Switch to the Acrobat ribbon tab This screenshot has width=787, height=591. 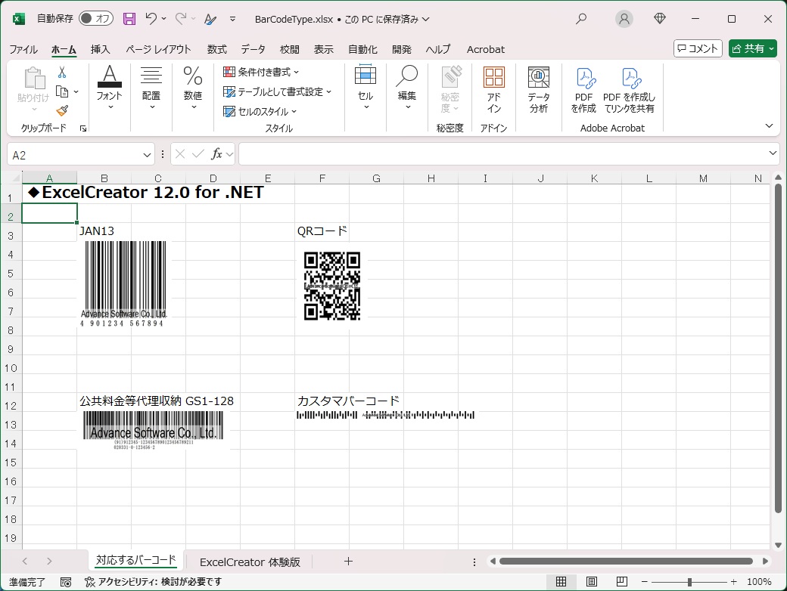click(x=485, y=49)
